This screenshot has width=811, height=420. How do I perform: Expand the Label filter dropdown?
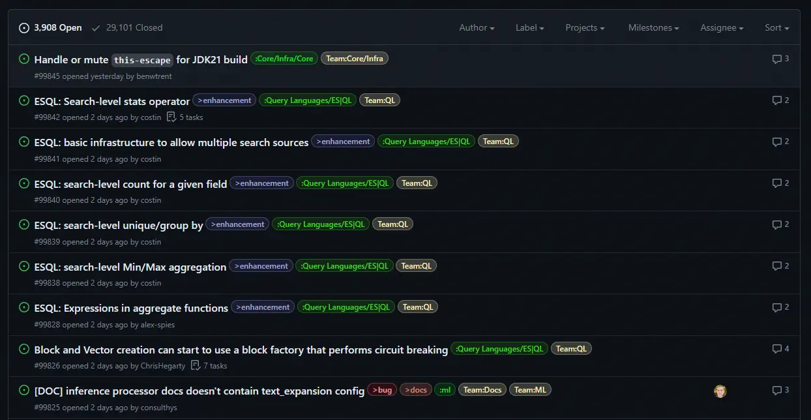529,27
